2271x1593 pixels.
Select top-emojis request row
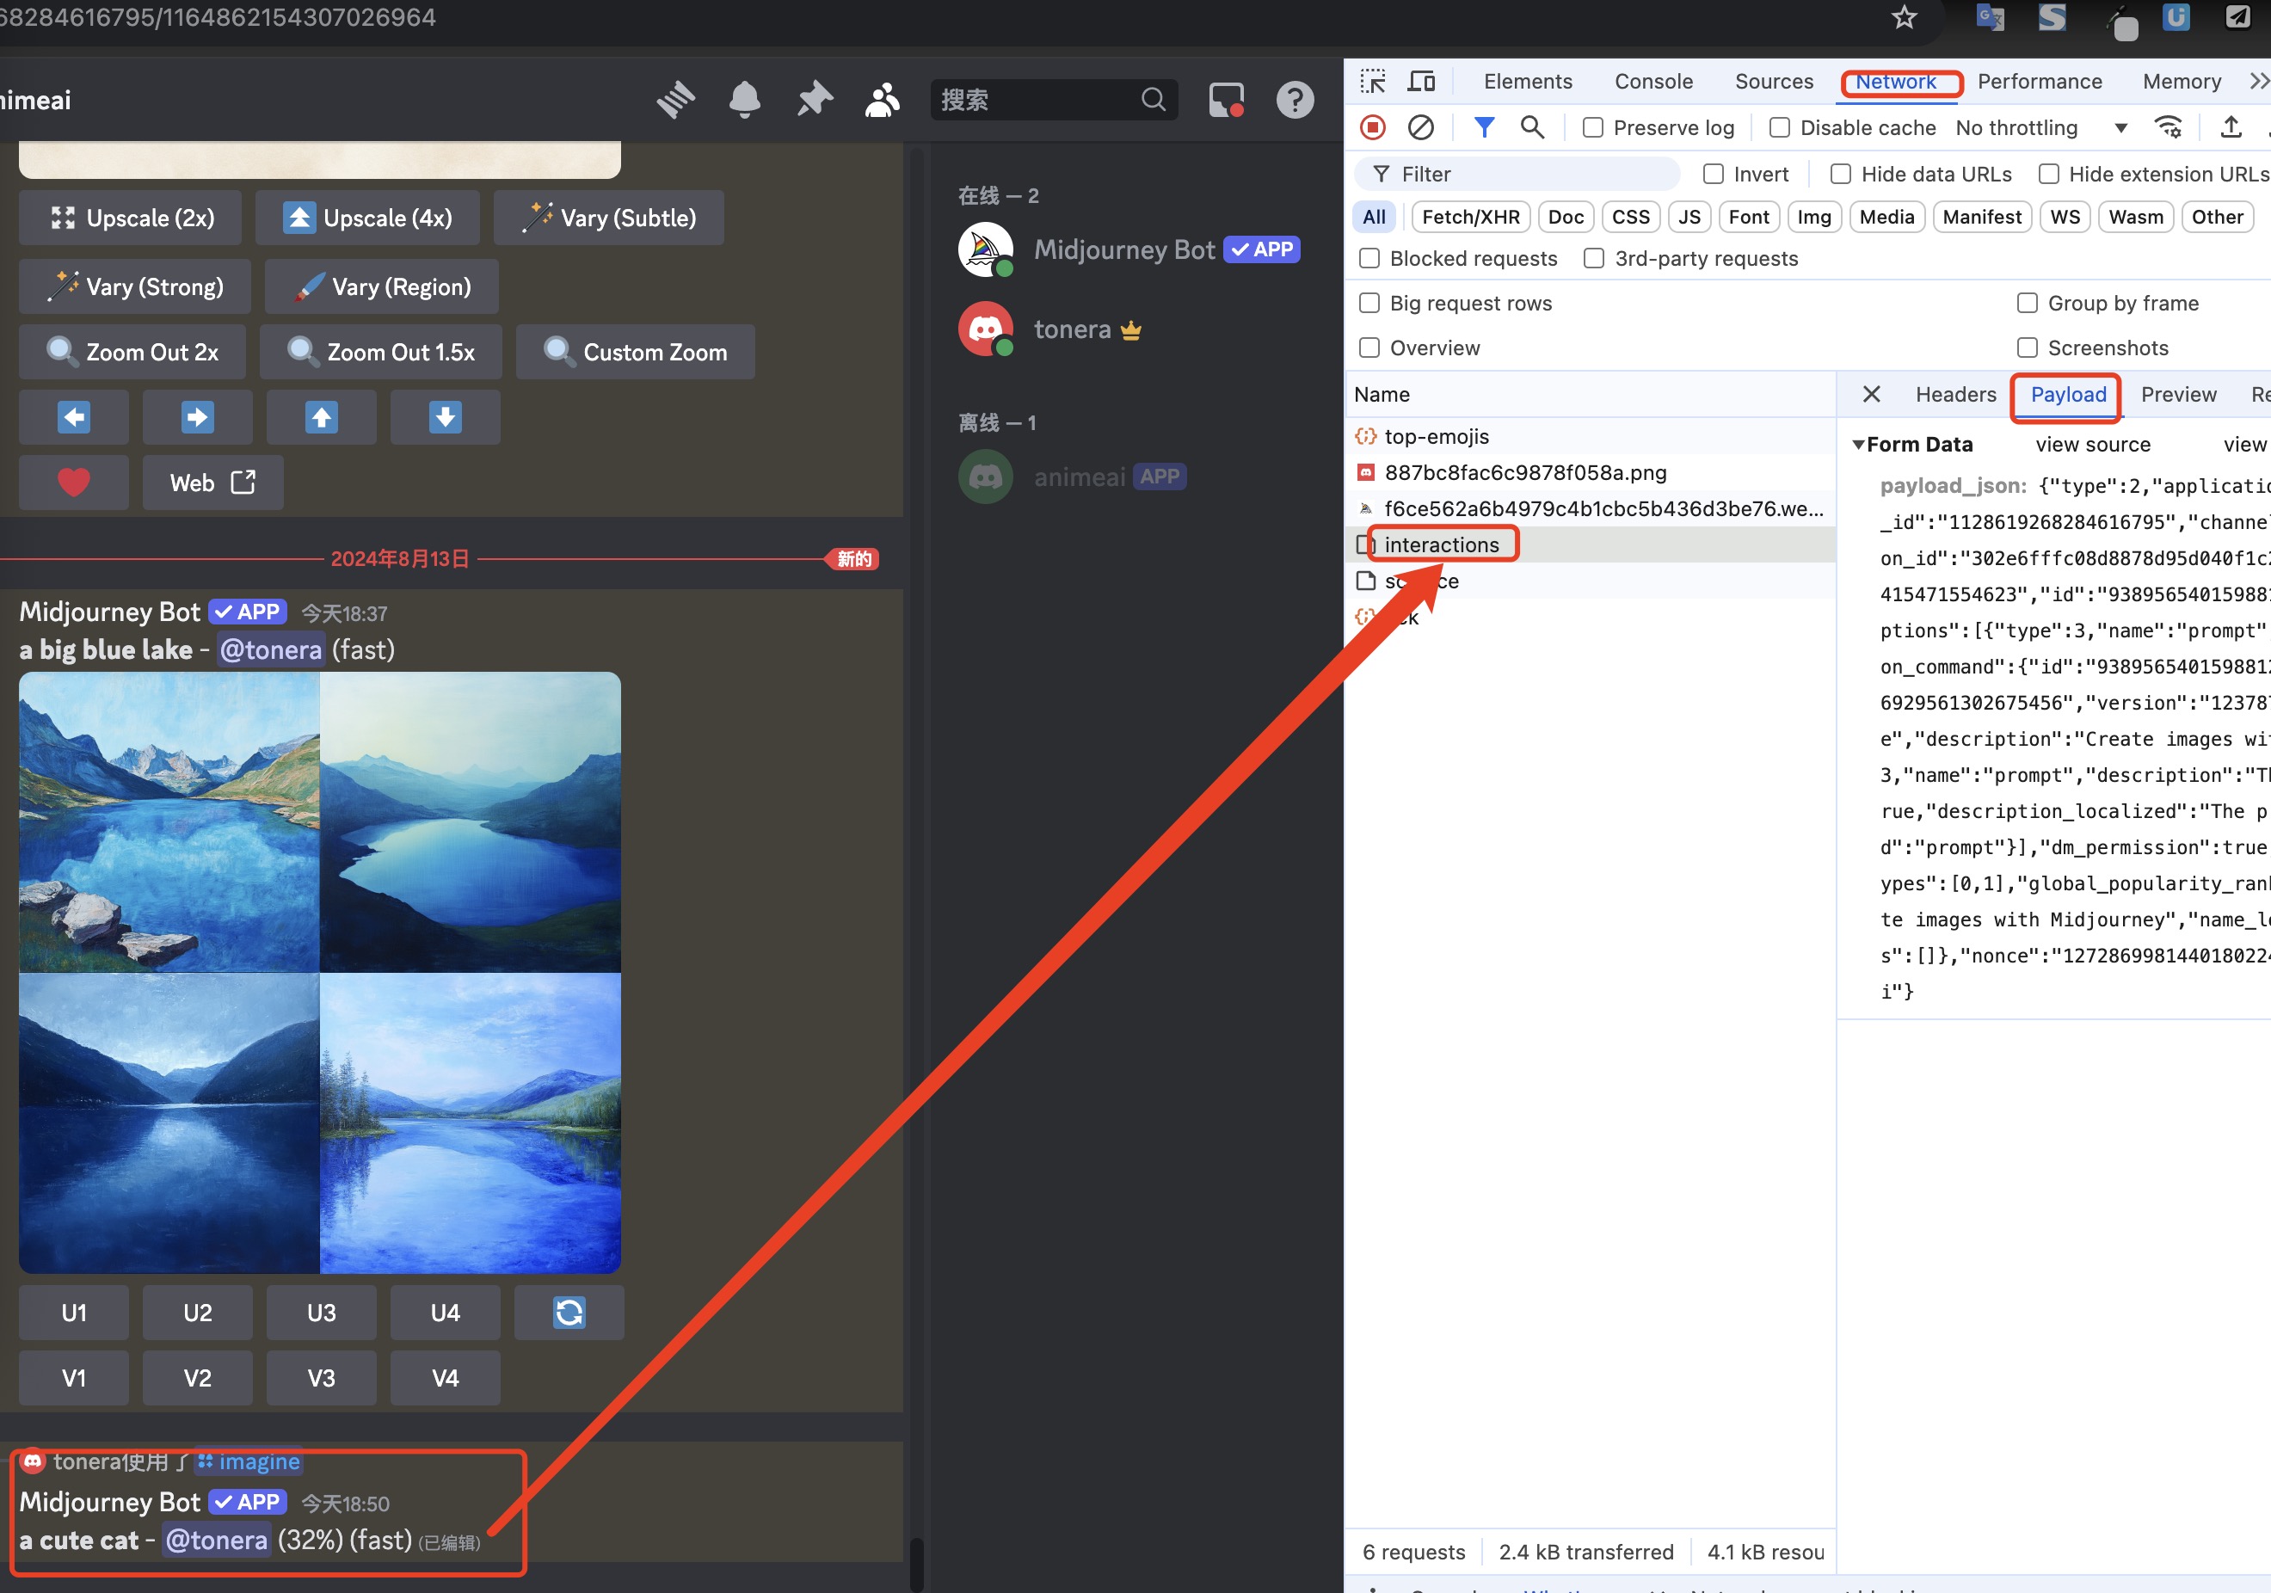[1590, 436]
